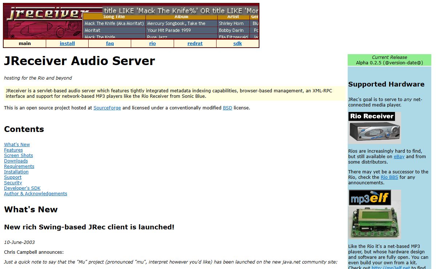Visit the http://mp3elf.net link
This screenshot has width=436, height=269.
coord(391,268)
